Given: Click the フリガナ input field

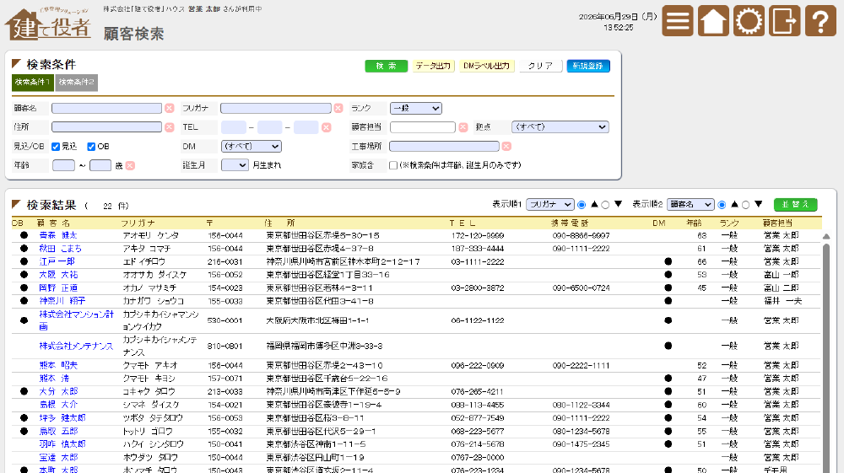Looking at the screenshot, I should (x=276, y=108).
